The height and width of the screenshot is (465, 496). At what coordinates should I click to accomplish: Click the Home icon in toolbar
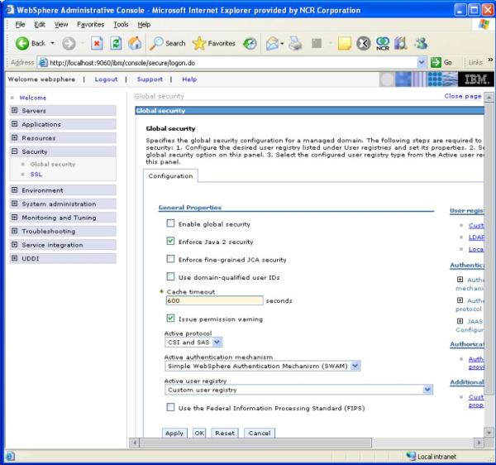pos(135,43)
